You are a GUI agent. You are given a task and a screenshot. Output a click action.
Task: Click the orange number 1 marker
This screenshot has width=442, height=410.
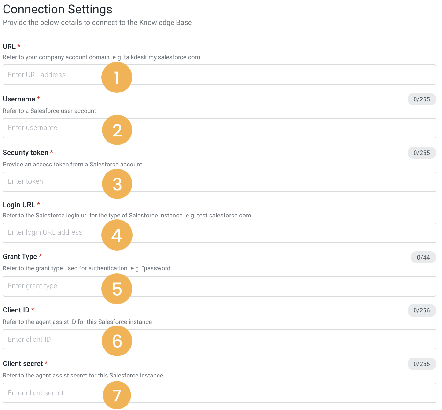(x=117, y=77)
